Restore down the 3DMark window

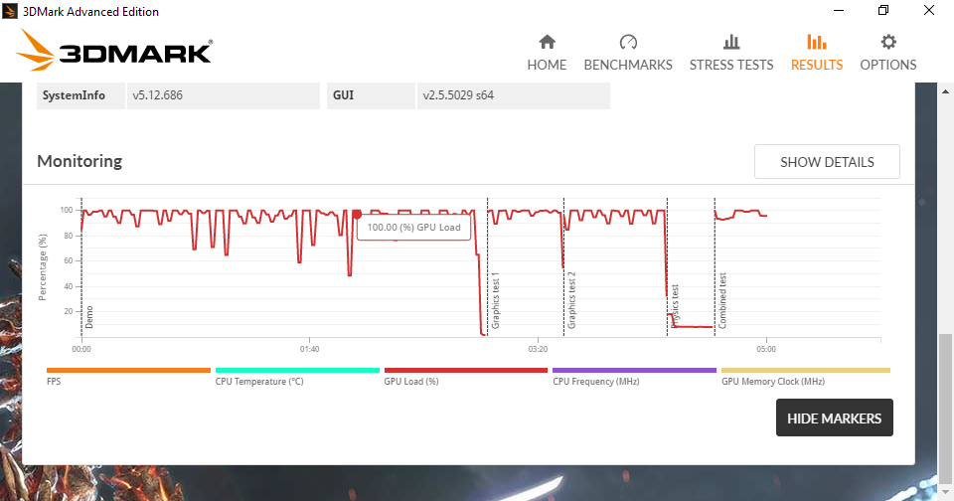click(x=883, y=10)
